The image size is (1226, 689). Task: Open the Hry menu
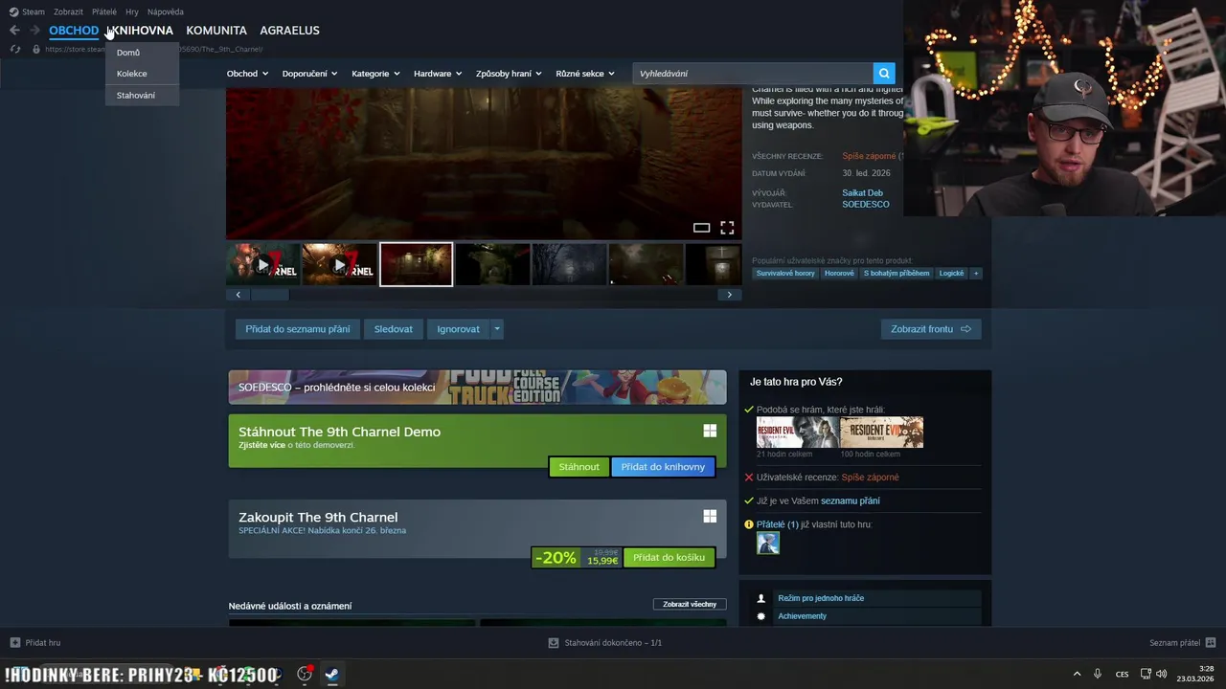132,11
